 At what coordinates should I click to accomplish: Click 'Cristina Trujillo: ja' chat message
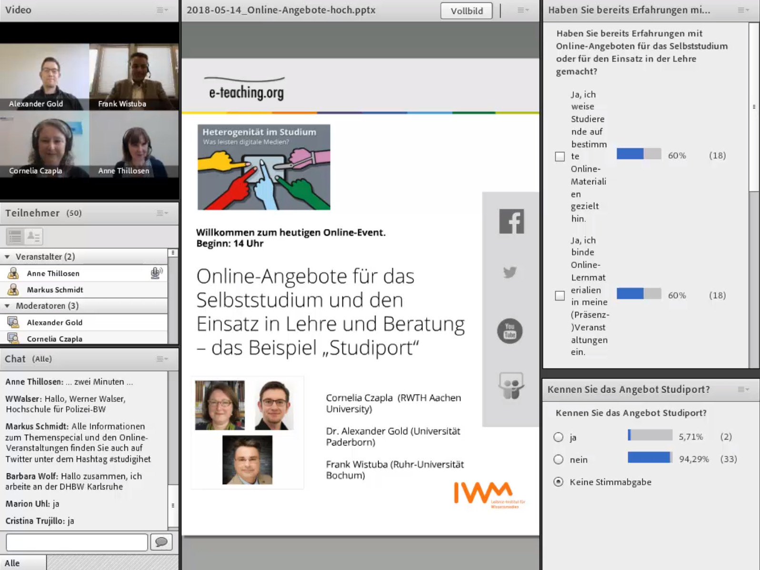coord(40,521)
